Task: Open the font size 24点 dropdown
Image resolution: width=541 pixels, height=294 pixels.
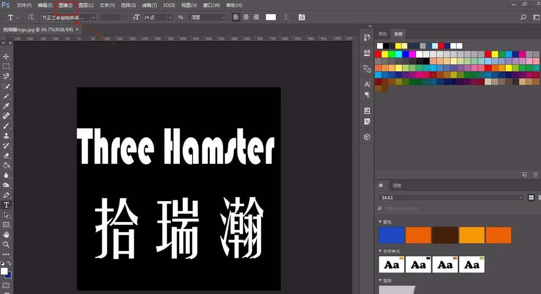Action: pyautogui.click(x=157, y=17)
